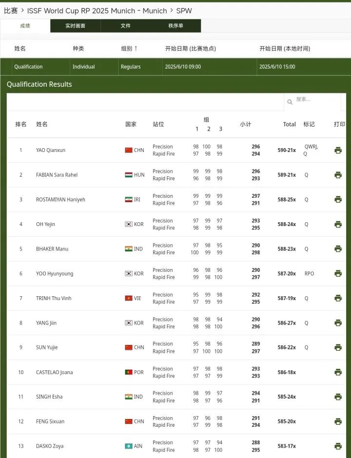Print TRINH Thu Vinh's result
The width and height of the screenshot is (351, 458).
pyautogui.click(x=338, y=298)
